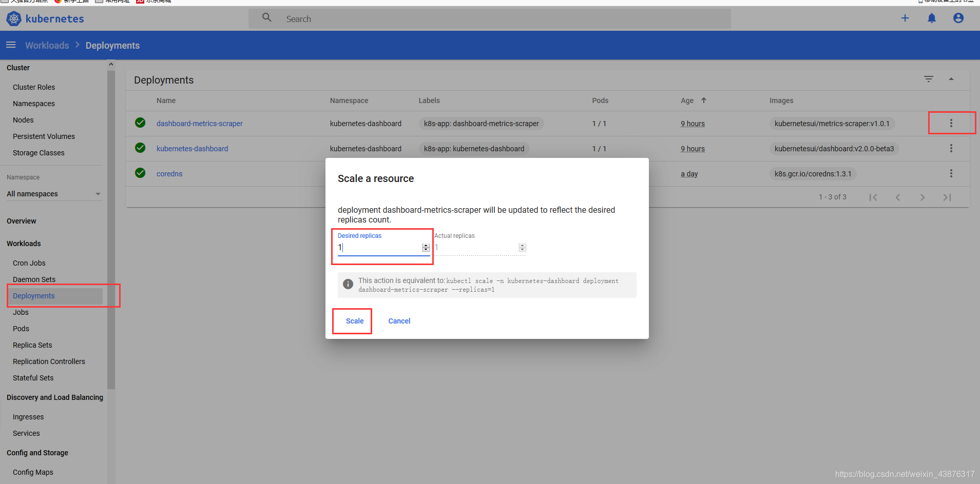
Task: Select Namespaces in the sidebar
Action: click(x=34, y=104)
